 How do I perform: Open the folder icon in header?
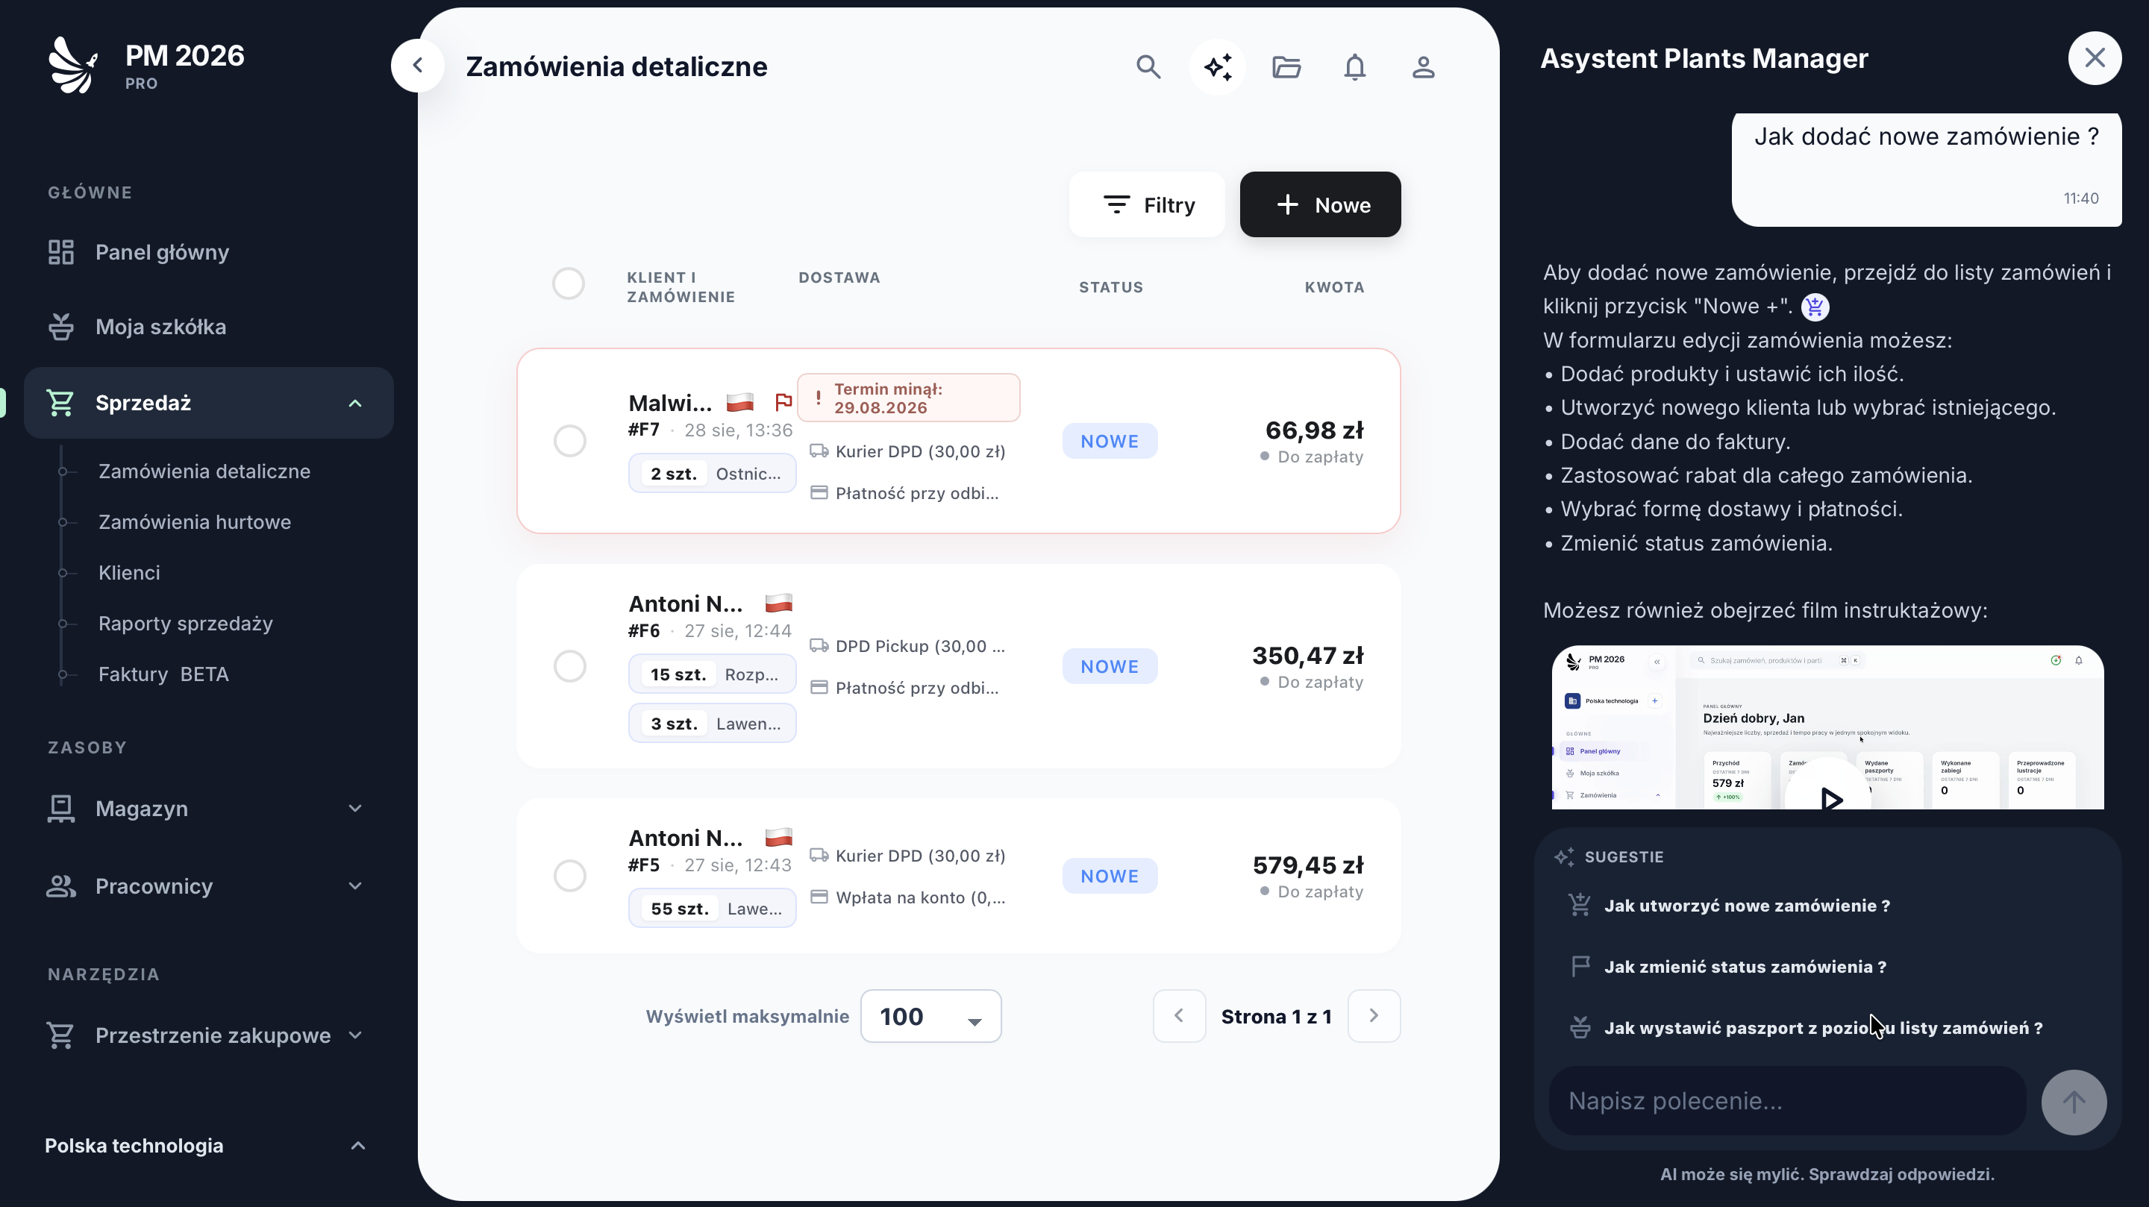pyautogui.click(x=1286, y=66)
